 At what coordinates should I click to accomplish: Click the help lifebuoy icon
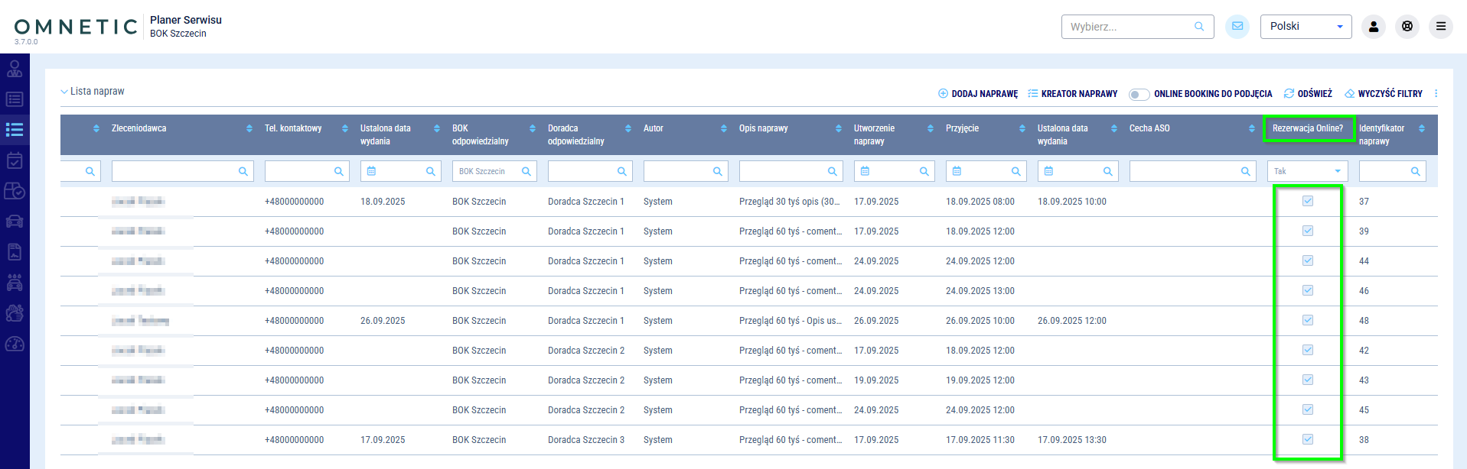[x=1407, y=27]
